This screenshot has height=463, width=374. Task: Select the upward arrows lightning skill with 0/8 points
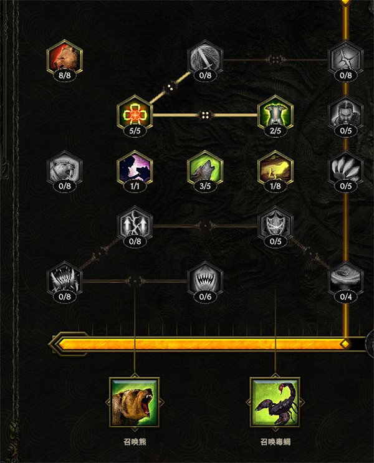pyautogui.click(x=135, y=224)
